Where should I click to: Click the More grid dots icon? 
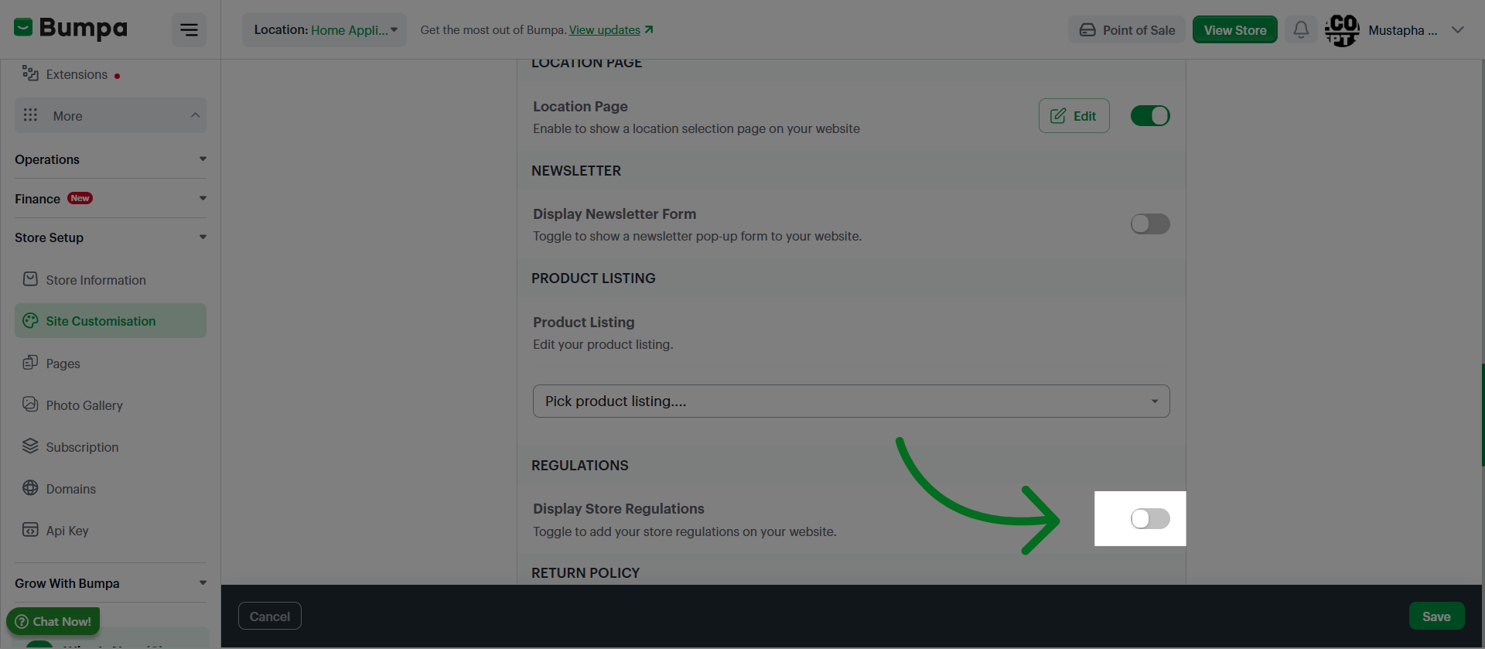[30, 115]
